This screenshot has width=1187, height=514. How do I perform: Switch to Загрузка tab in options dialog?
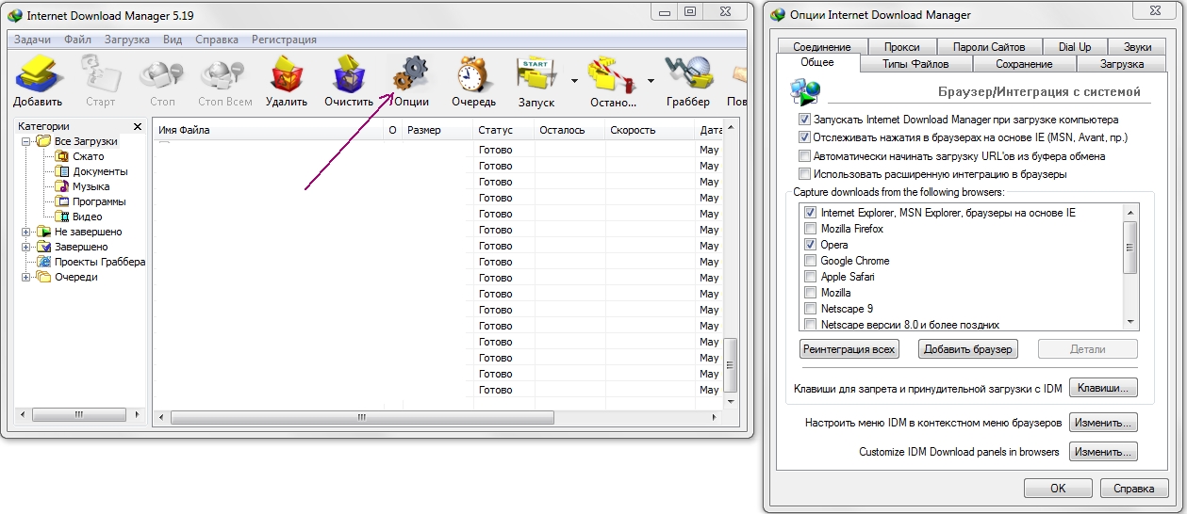[x=1122, y=64]
